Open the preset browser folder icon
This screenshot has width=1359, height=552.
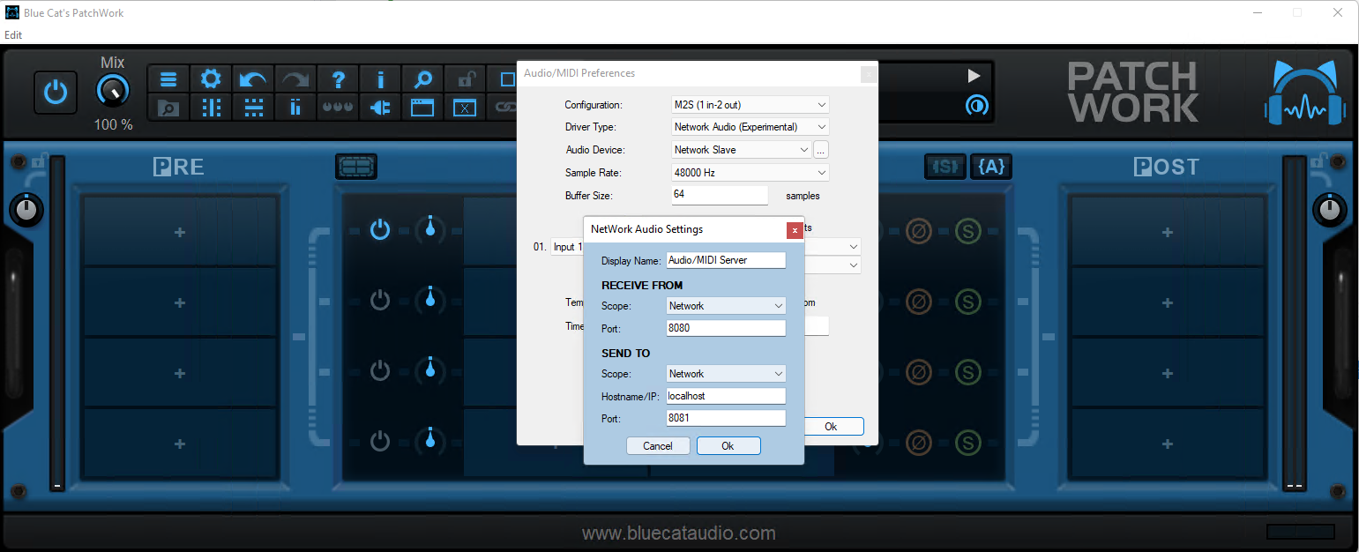tap(168, 108)
